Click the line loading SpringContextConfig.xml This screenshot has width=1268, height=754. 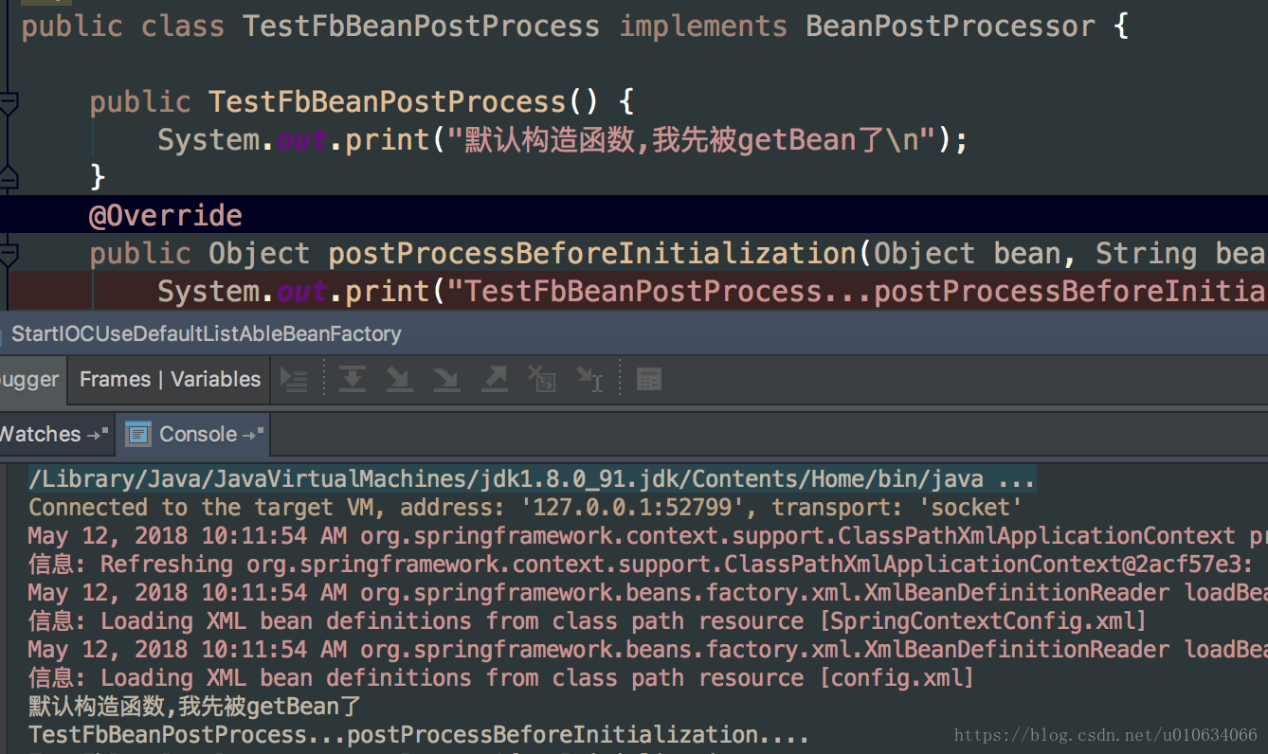(x=587, y=621)
